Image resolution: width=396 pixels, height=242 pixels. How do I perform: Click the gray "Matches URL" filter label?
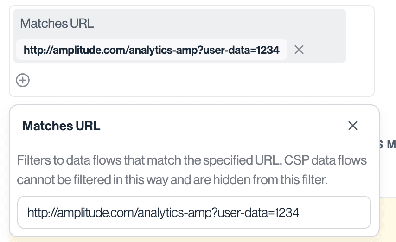(57, 24)
